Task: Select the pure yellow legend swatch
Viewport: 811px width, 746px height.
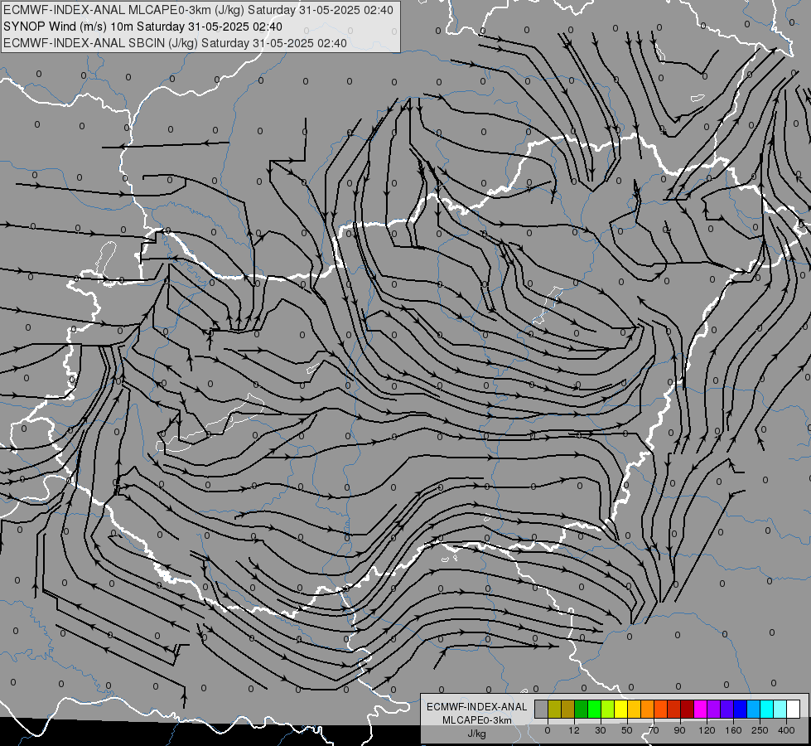Action: [621, 709]
